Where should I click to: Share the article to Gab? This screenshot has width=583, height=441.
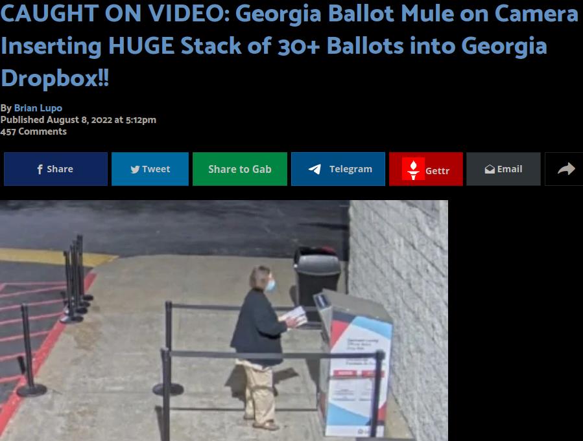240,169
